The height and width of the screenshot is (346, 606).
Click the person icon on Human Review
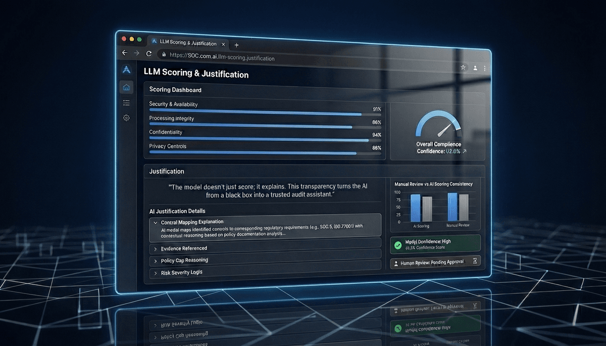395,263
